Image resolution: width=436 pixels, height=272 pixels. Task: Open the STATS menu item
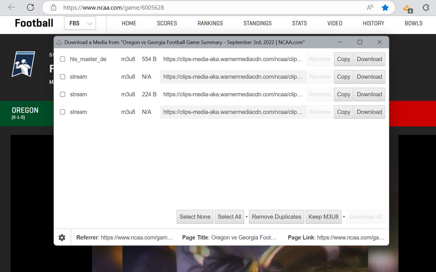click(x=299, y=23)
